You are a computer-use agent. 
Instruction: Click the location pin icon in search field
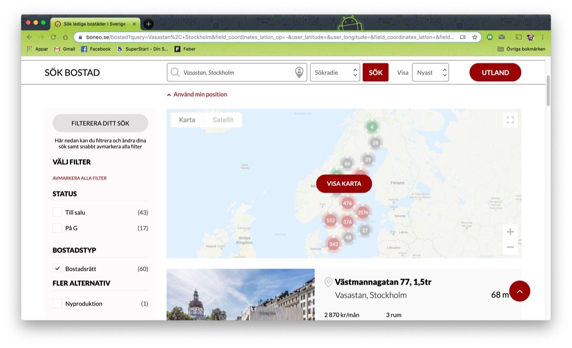(299, 72)
